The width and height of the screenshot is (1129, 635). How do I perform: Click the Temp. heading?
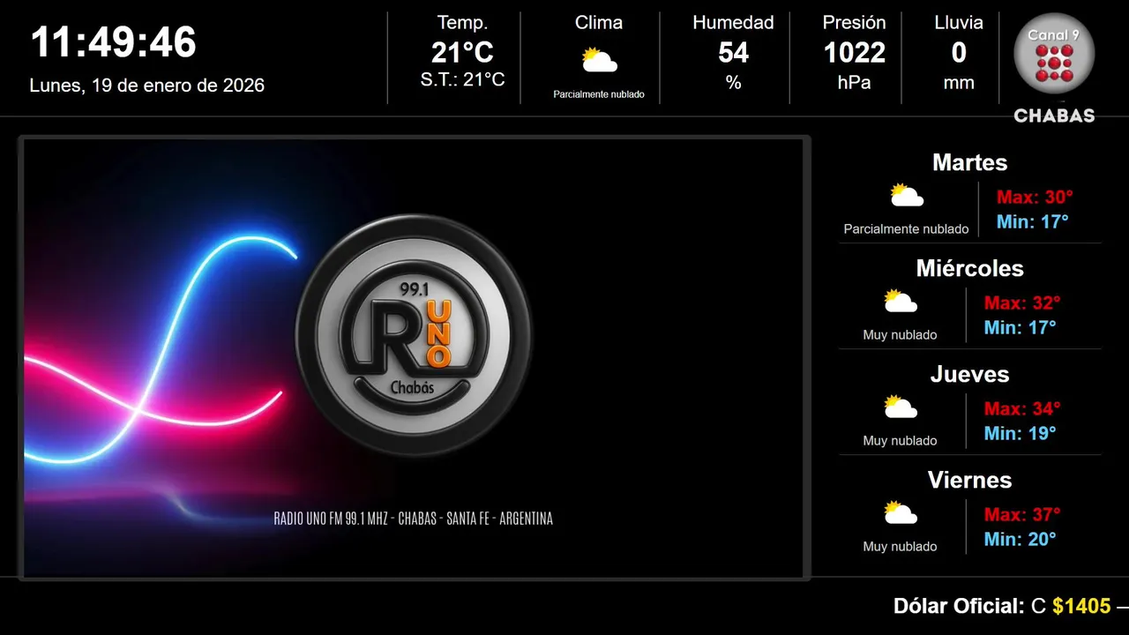(462, 23)
